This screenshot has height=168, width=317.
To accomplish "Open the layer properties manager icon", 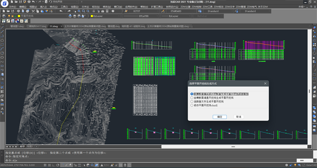I will click(x=4, y=16).
